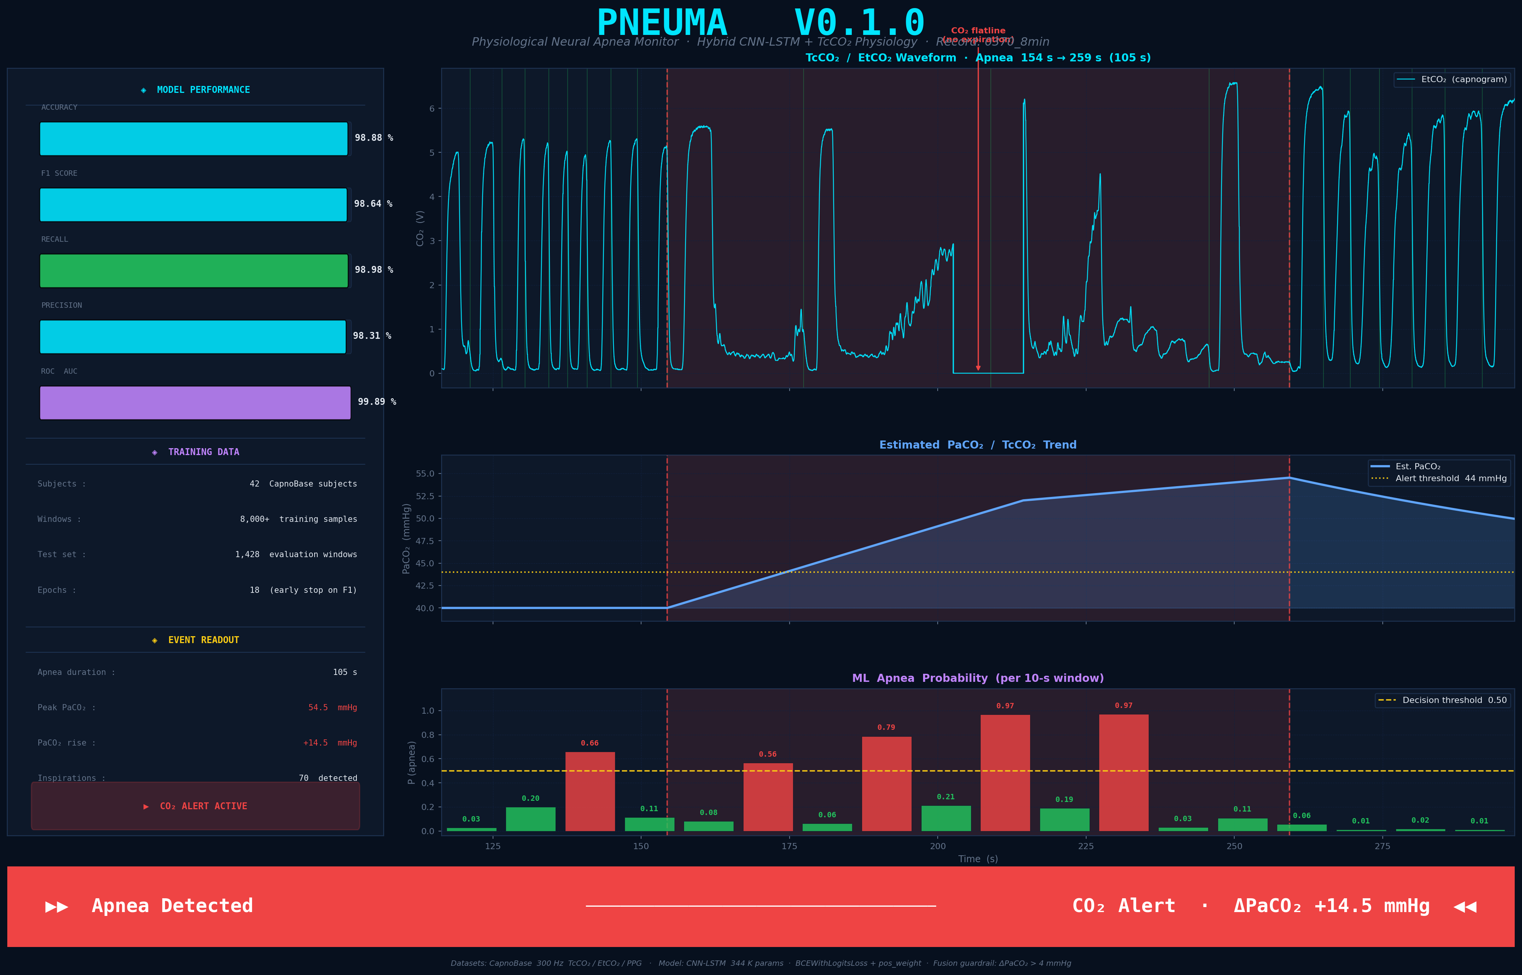This screenshot has width=1522, height=975.
Task: Click the Est. PaCO₂ legend entry
Action: pyautogui.click(x=1418, y=467)
